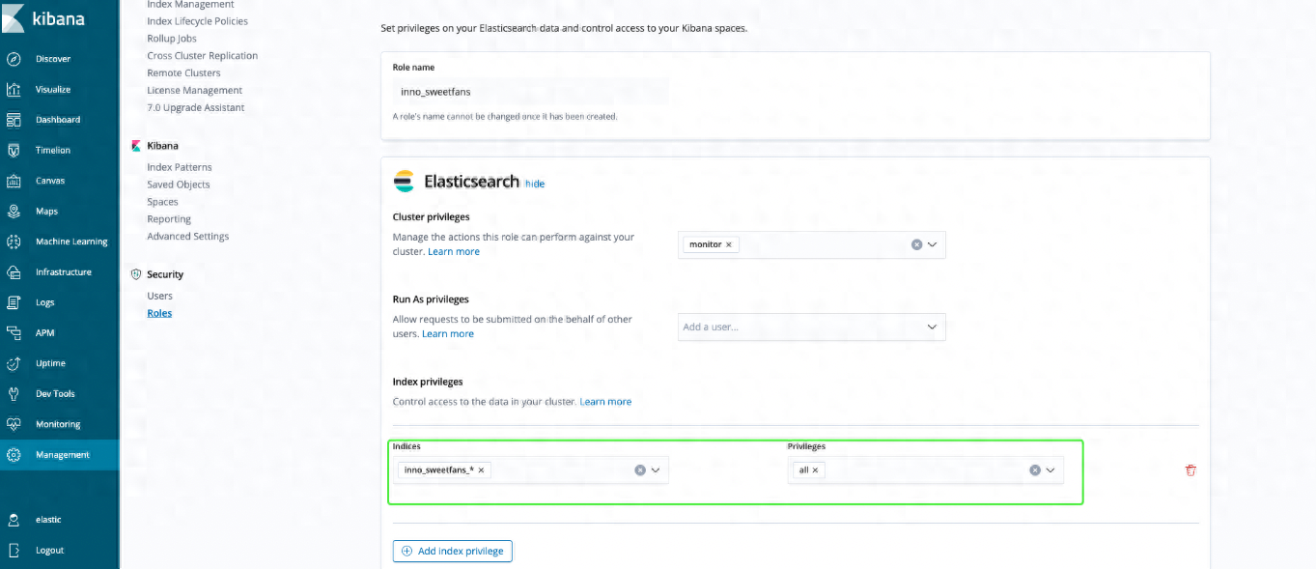Image resolution: width=1316 pixels, height=569 pixels.
Task: Remove the 'all' privilege tag
Action: coord(815,470)
